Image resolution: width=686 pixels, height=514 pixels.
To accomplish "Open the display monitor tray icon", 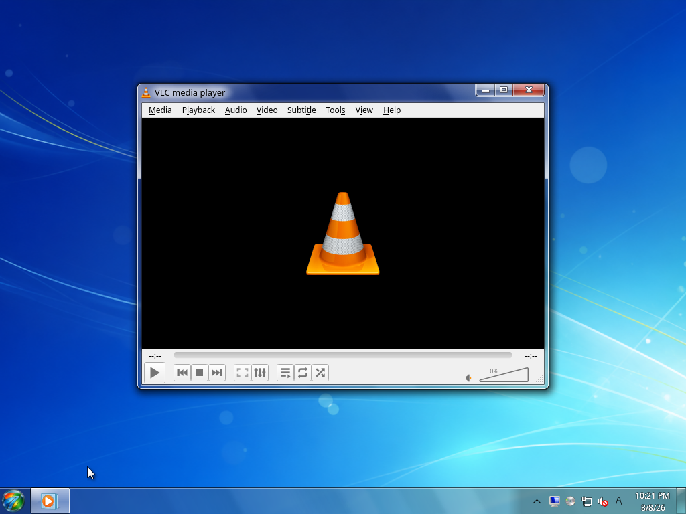I will tap(554, 501).
